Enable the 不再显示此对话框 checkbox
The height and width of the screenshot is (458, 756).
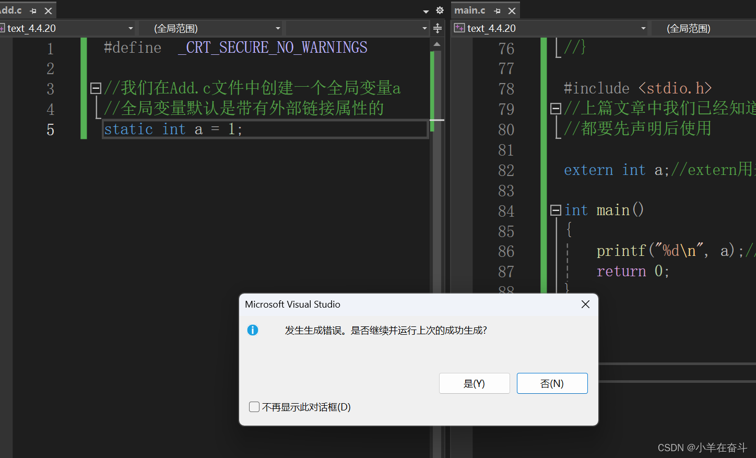pos(254,407)
